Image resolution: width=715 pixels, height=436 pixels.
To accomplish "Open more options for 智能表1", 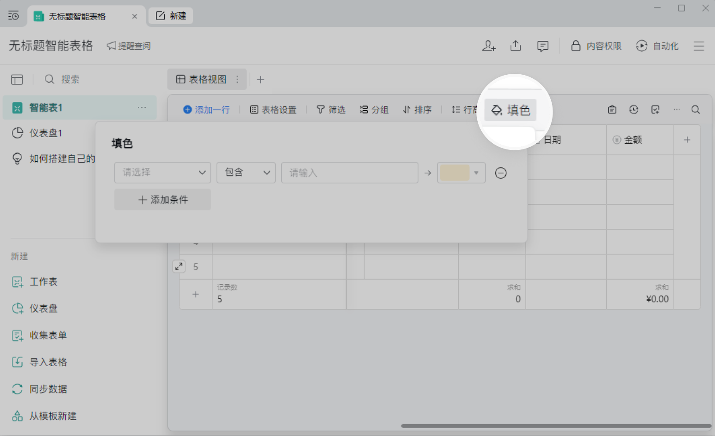I will (x=142, y=108).
